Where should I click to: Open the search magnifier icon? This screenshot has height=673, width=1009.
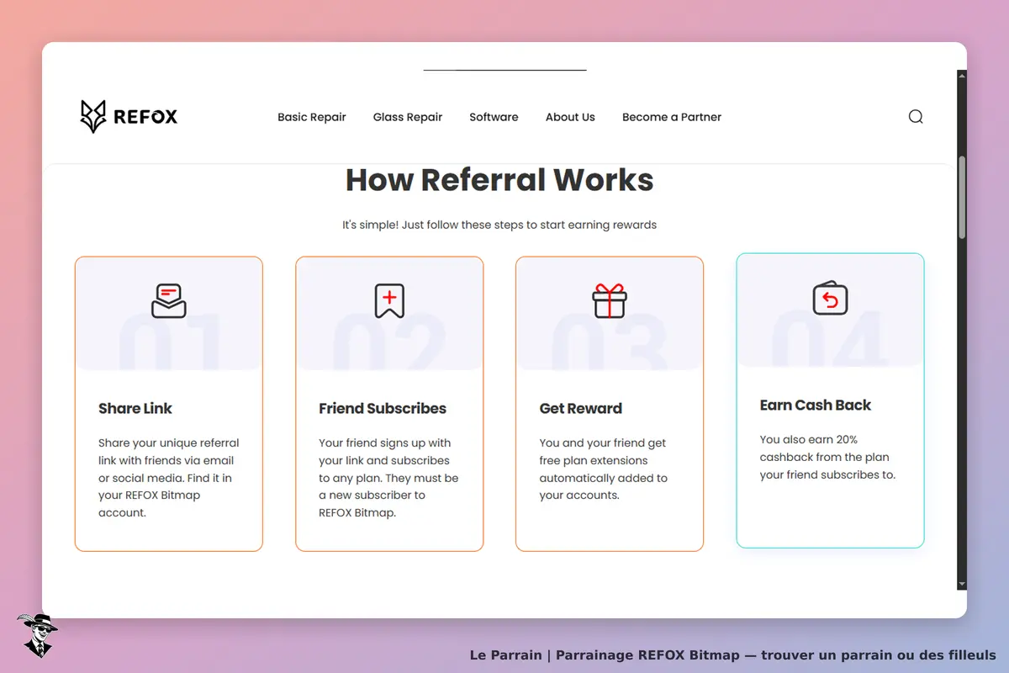[x=916, y=117]
